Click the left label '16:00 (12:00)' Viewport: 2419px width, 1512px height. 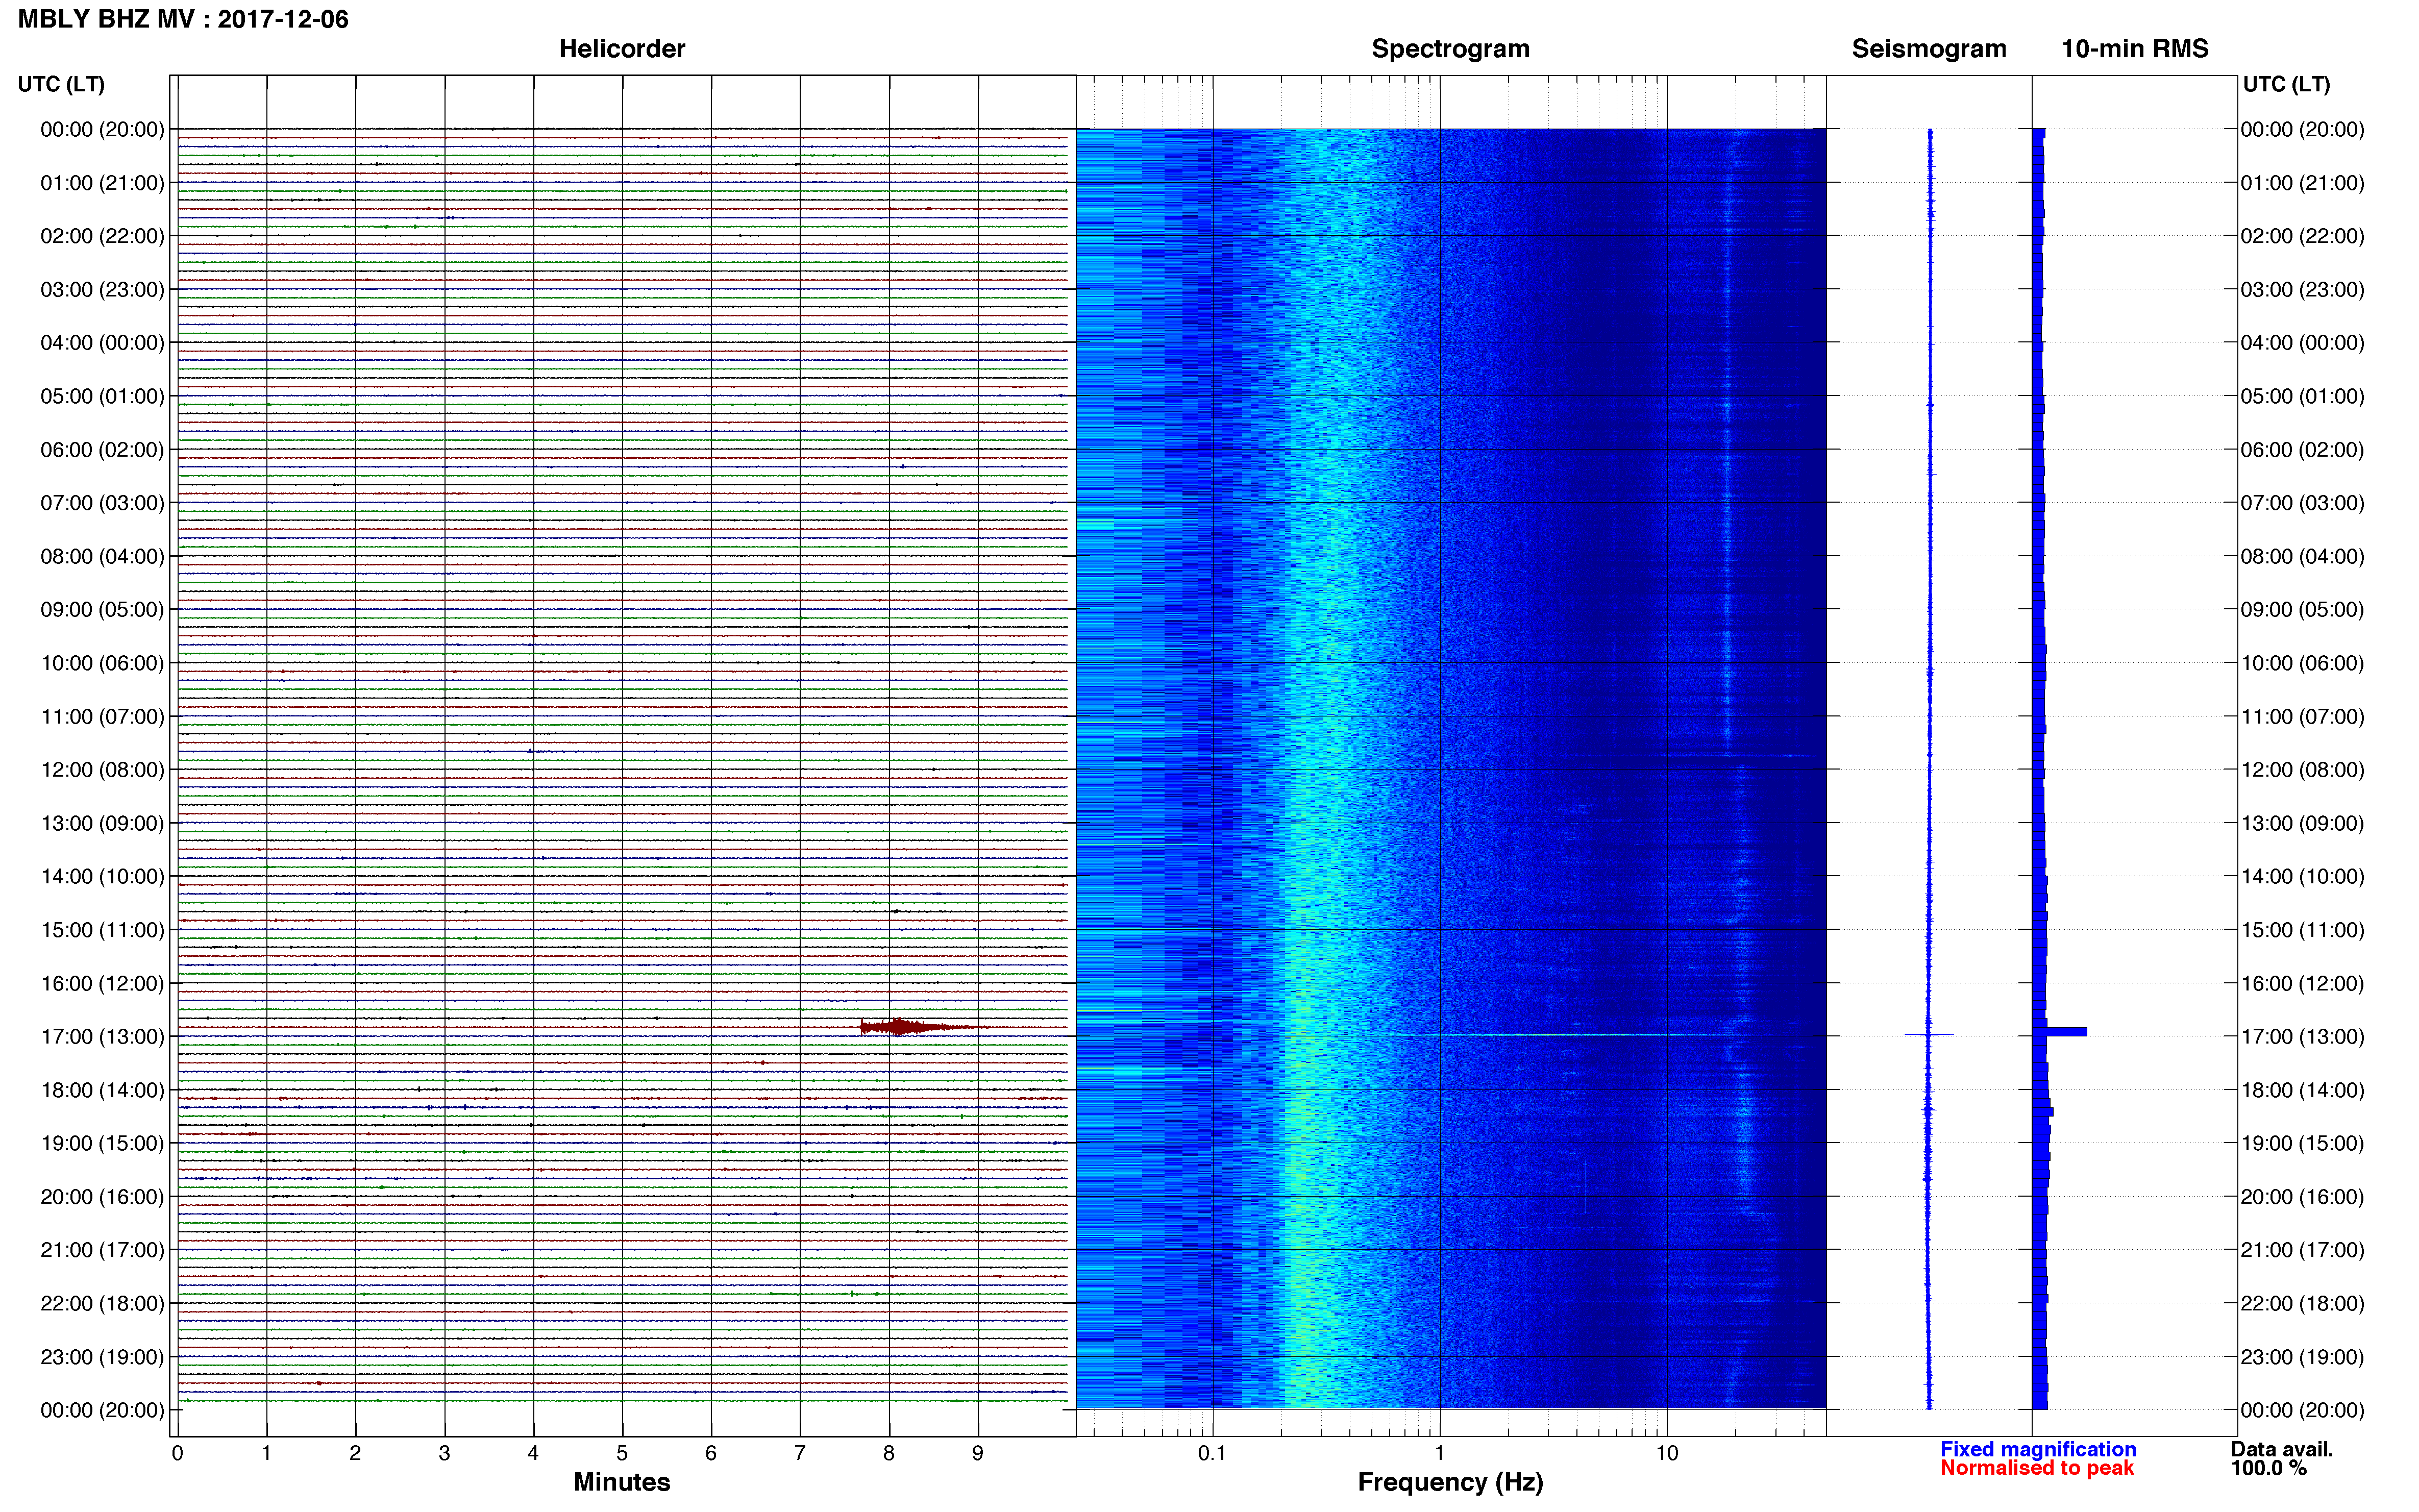coord(102,983)
